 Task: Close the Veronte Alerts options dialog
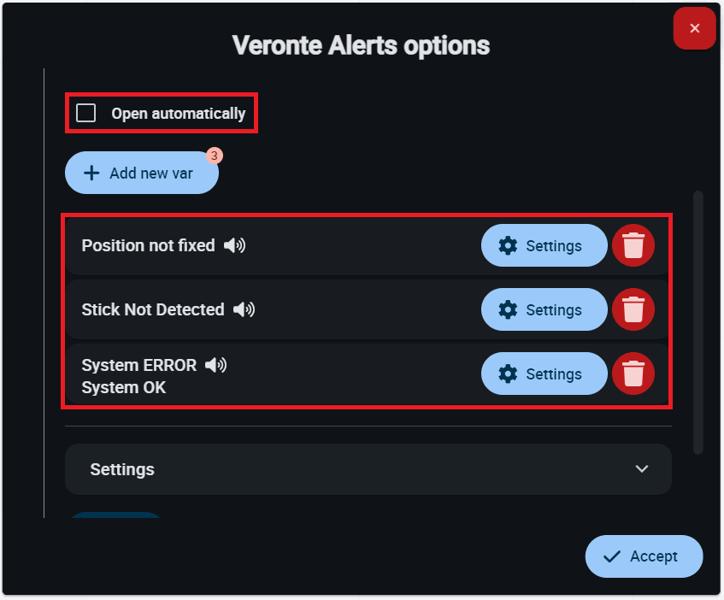click(694, 29)
